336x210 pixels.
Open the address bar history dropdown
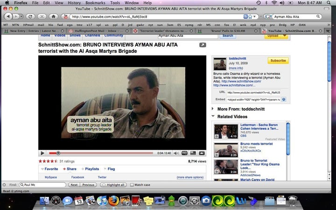tap(255, 16)
